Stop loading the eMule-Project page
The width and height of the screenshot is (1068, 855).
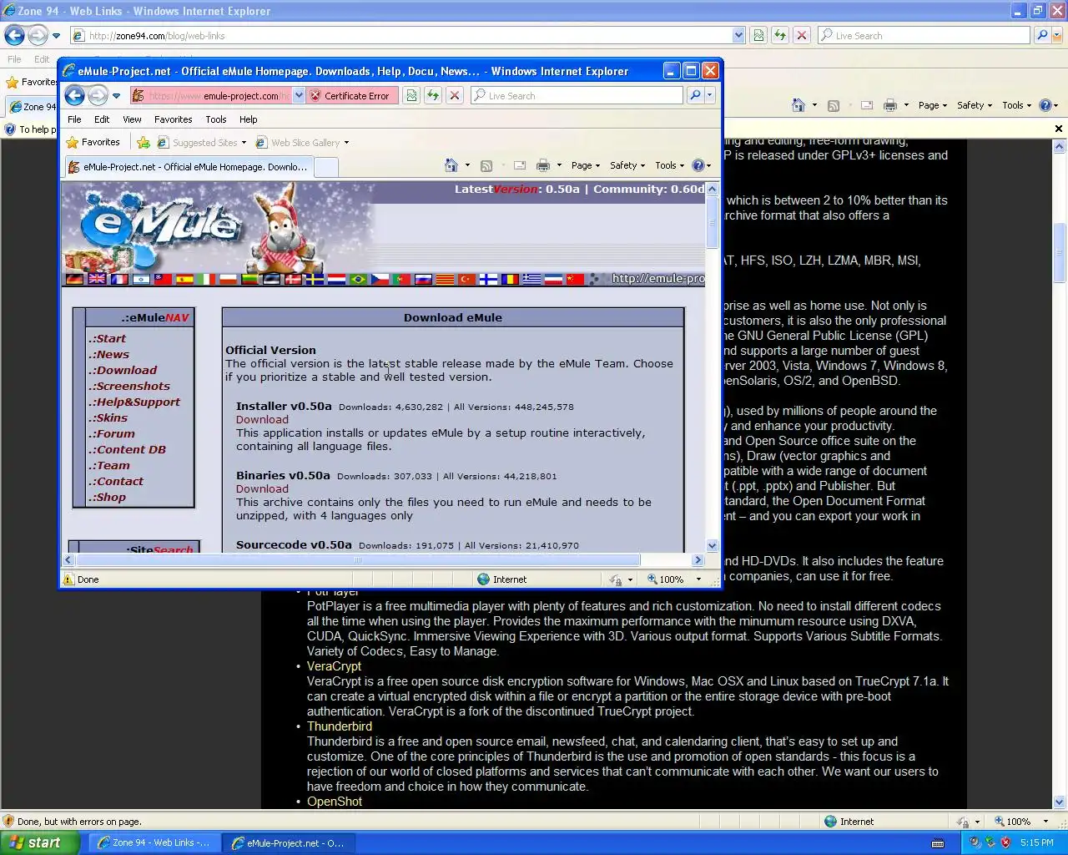coord(455,95)
